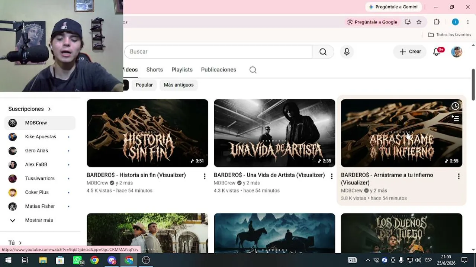Viewport: 476px width, 267px height.
Task: Click title BARDERO$ - Historia sin fin (Visualizer)
Action: pos(136,175)
